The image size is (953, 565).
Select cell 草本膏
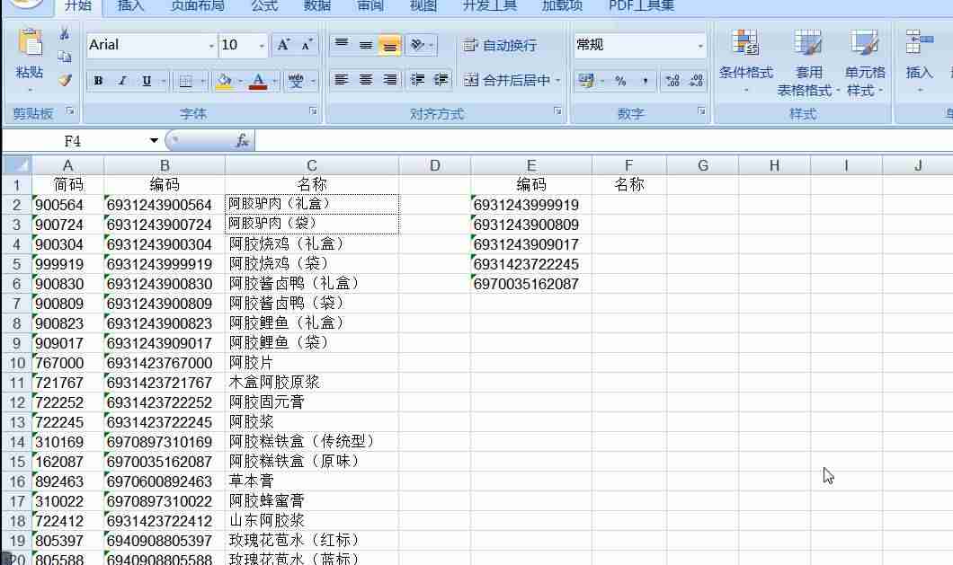click(x=312, y=481)
